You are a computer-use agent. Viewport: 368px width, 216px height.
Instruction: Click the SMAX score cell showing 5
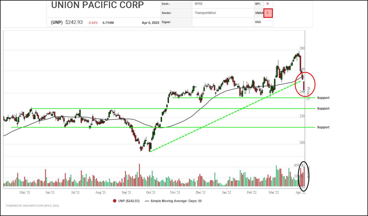(268, 13)
